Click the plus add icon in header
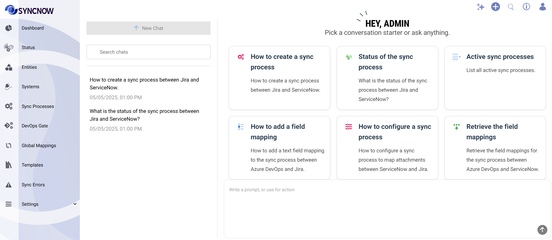This screenshot has width=552, height=240. 496,7
